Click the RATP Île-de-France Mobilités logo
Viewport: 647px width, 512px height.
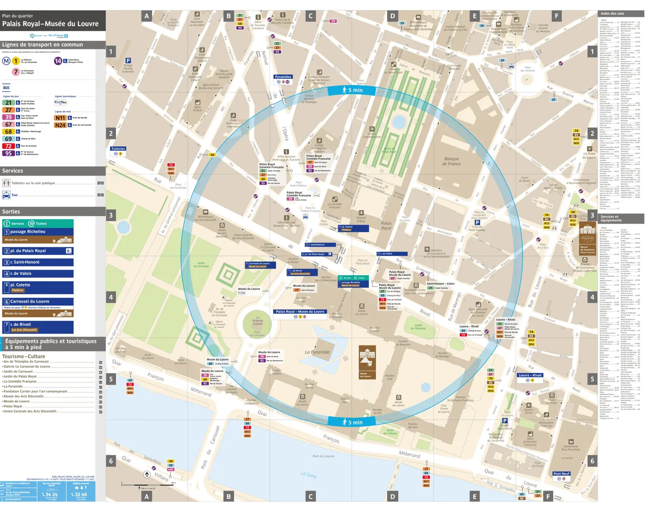click(49, 36)
